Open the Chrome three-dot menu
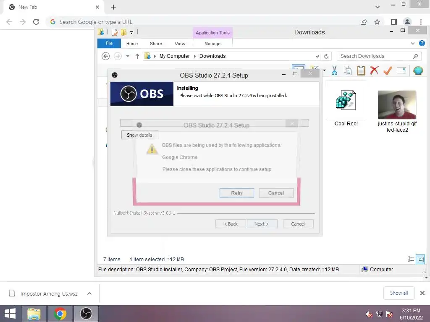The width and height of the screenshot is (430, 322). (x=421, y=22)
